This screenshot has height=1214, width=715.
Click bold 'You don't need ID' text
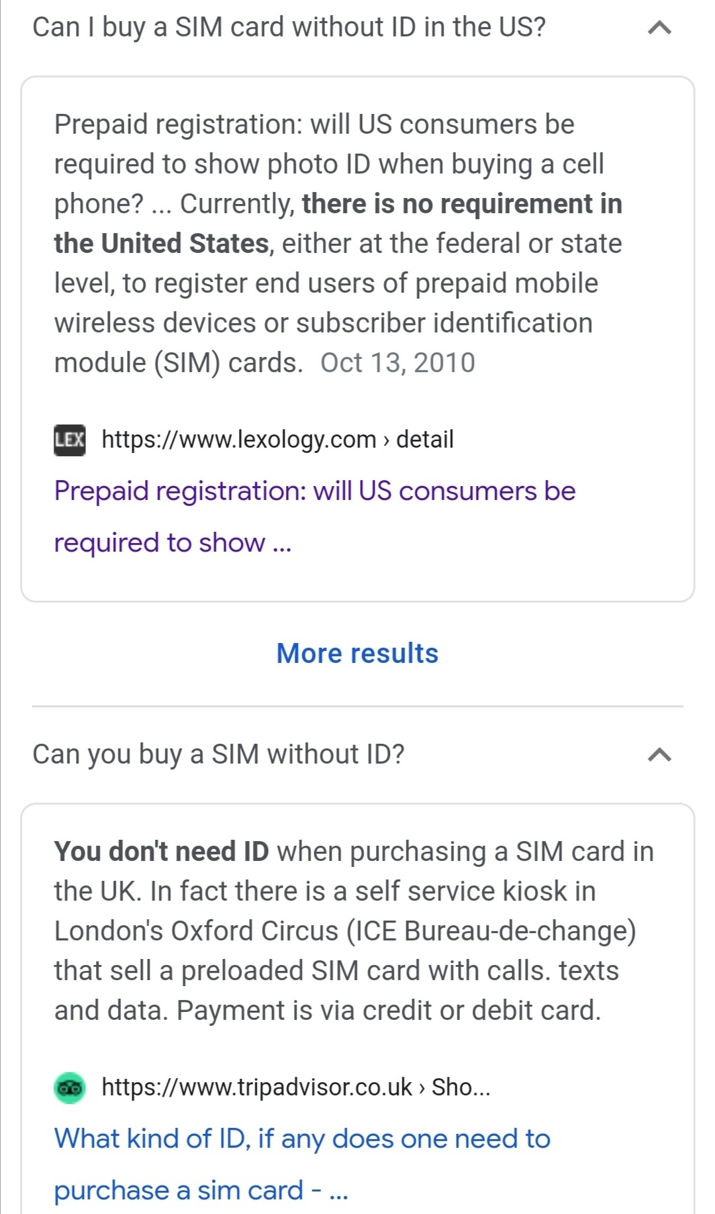[x=162, y=852]
